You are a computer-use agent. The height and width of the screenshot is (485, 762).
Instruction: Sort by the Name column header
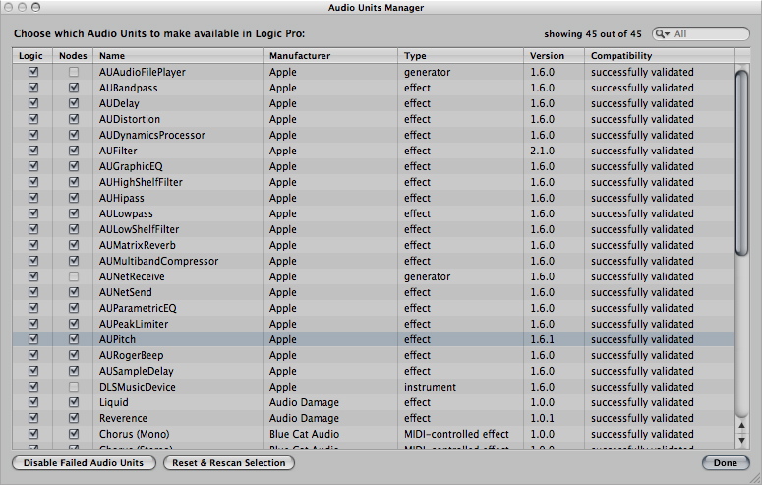[x=178, y=56]
